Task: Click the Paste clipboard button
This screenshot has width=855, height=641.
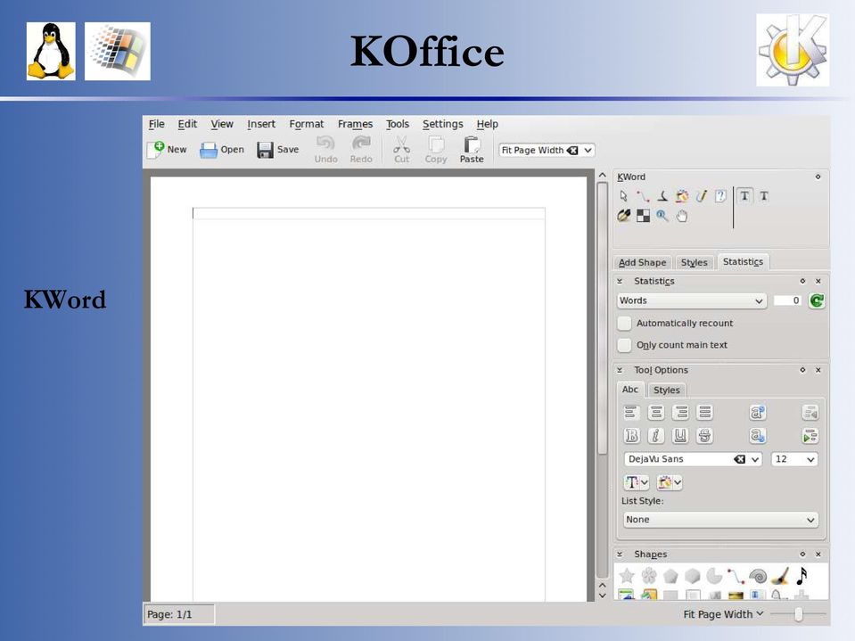Action: click(x=472, y=150)
